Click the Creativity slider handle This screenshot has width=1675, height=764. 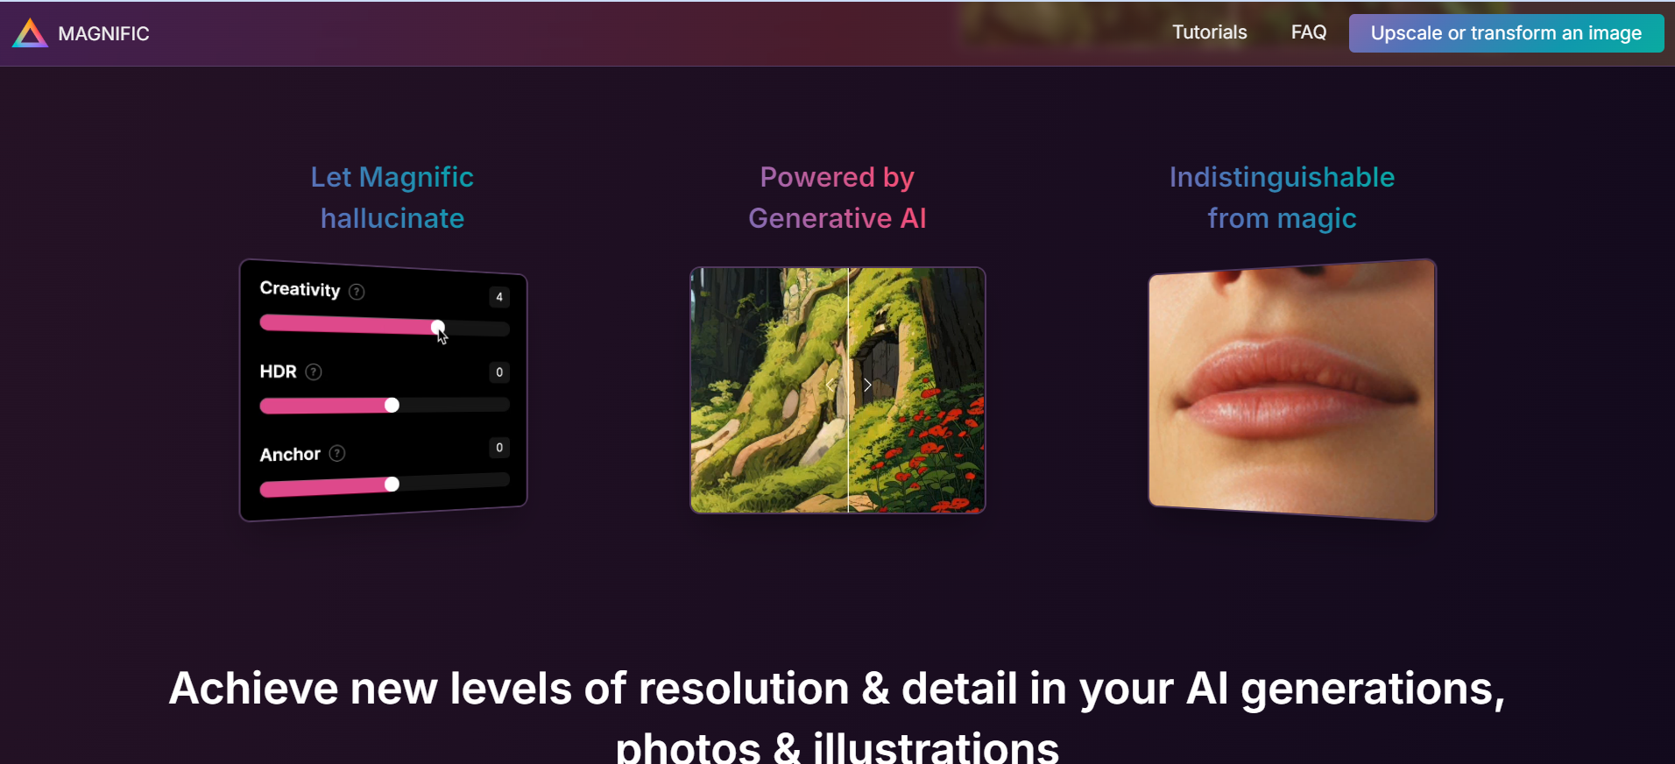coord(437,327)
